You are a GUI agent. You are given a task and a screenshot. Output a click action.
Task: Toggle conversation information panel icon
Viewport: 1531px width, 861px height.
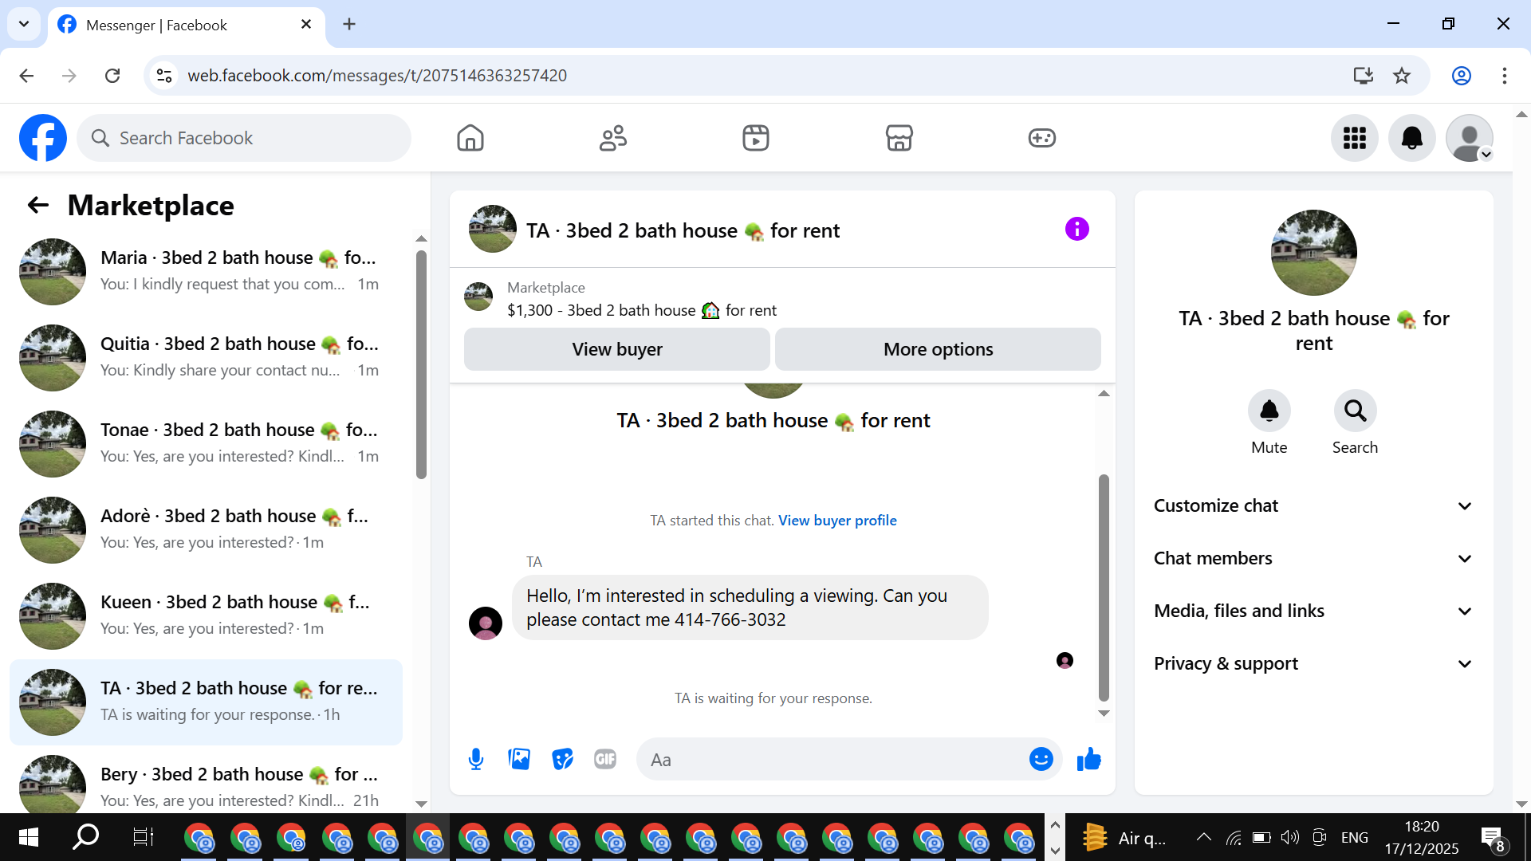coord(1076,230)
